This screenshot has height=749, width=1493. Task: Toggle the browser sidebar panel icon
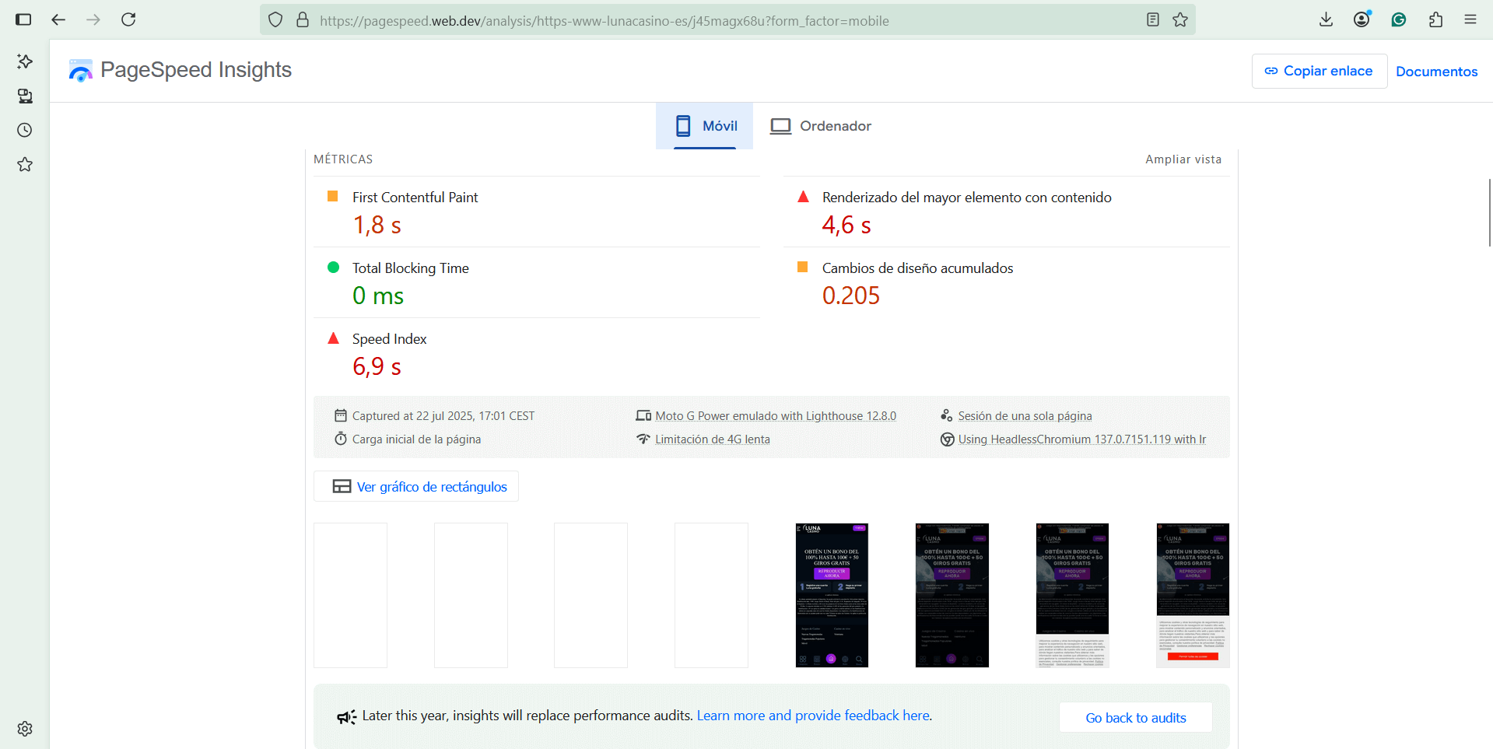(x=23, y=19)
